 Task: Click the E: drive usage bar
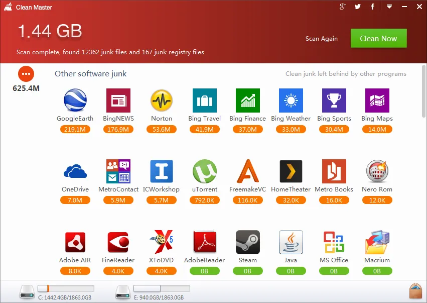click(162, 288)
